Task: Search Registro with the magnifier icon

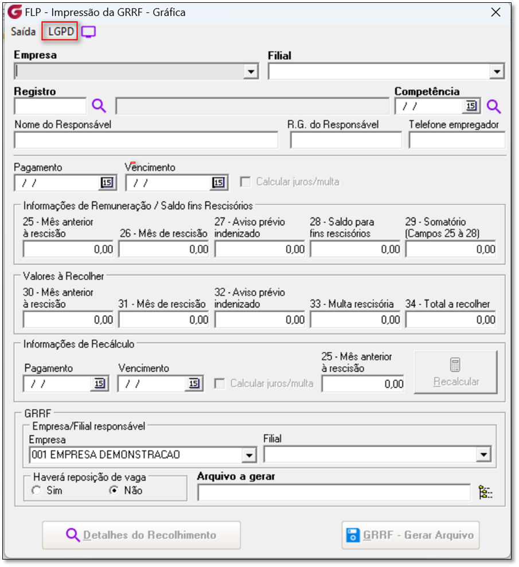Action: pyautogui.click(x=99, y=106)
